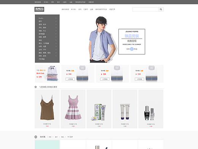Click the man in blue shirt banner image
This screenshot has width=198, height=149.
point(103,39)
